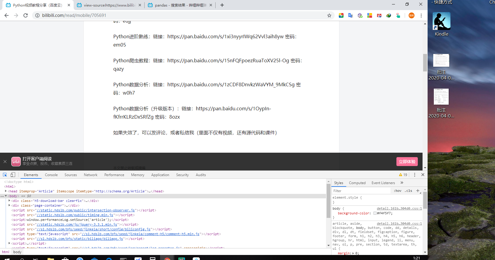This screenshot has width=495, height=260.
Task: Toggle the :hov element state panel
Action: coord(398,191)
